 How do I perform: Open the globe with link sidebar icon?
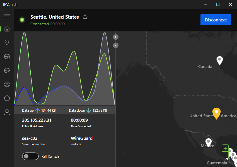pyautogui.click(x=7, y=71)
